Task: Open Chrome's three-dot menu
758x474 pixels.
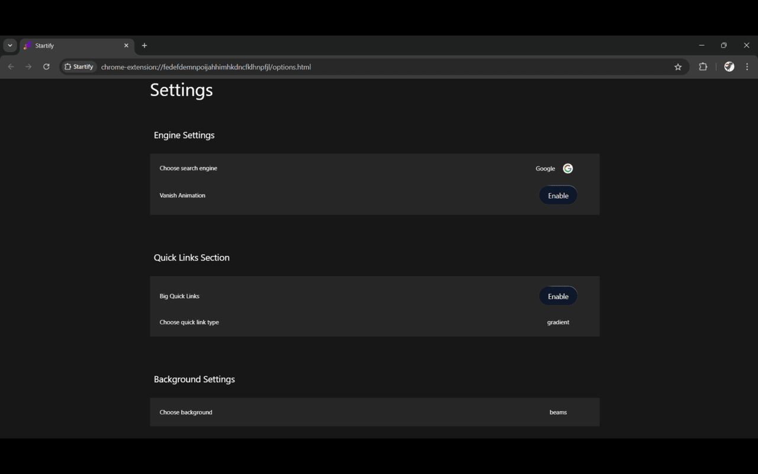Action: click(747, 67)
